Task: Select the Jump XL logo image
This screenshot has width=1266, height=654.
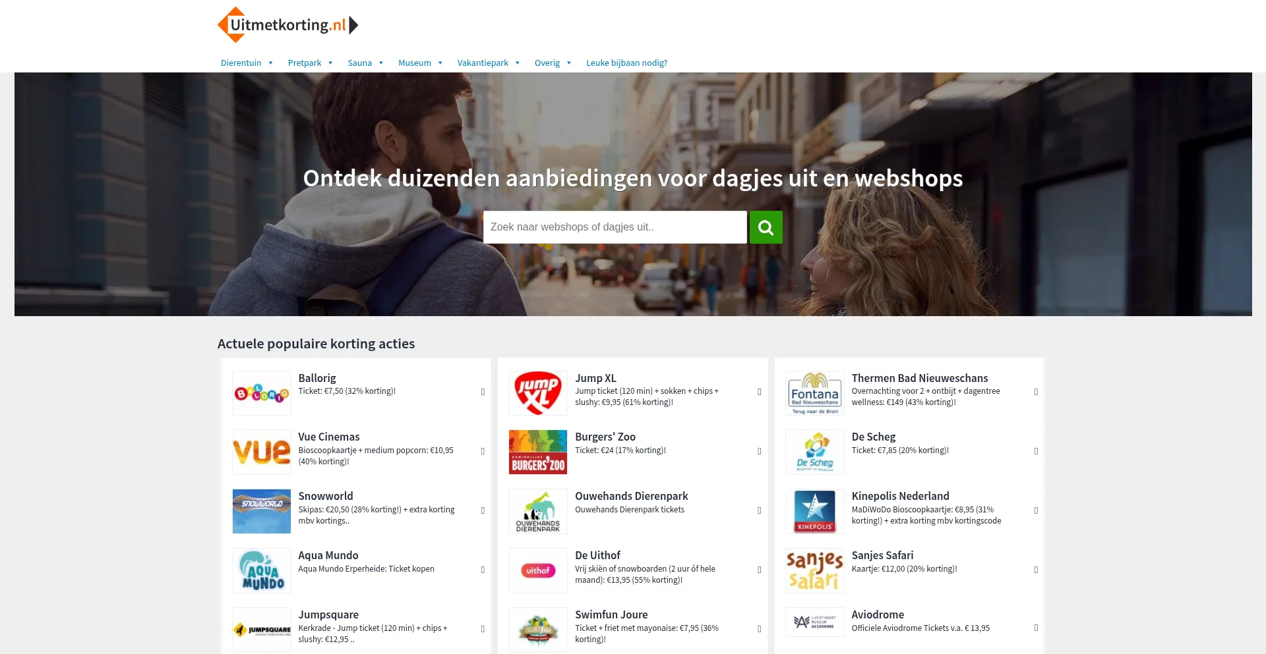Action: [x=538, y=393]
